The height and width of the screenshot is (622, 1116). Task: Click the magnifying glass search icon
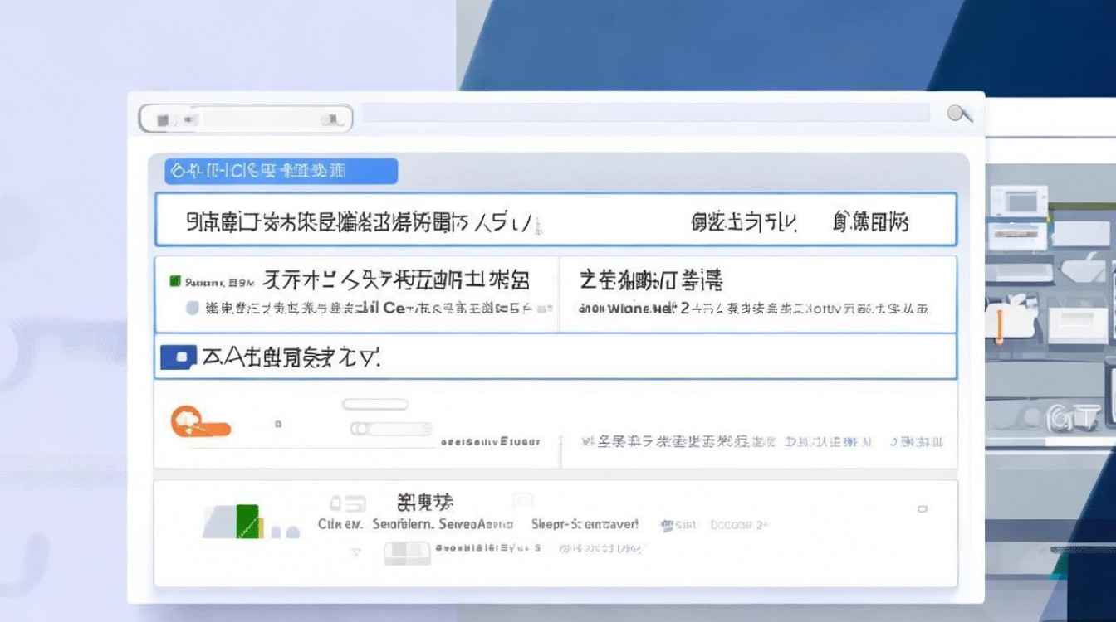[960, 113]
